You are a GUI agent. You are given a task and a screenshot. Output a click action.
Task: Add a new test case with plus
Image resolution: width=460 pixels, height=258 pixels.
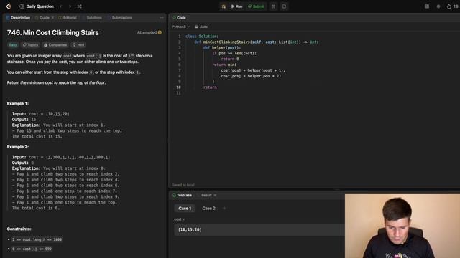point(224,209)
